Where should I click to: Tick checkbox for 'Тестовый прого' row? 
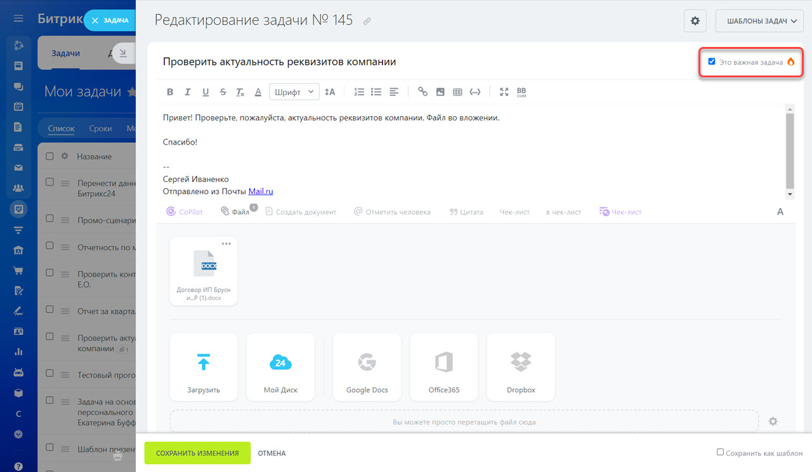tap(49, 374)
